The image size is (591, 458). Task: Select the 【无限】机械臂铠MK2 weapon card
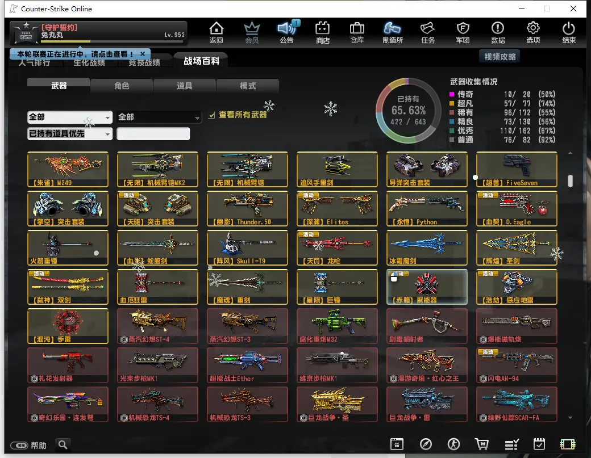(157, 169)
